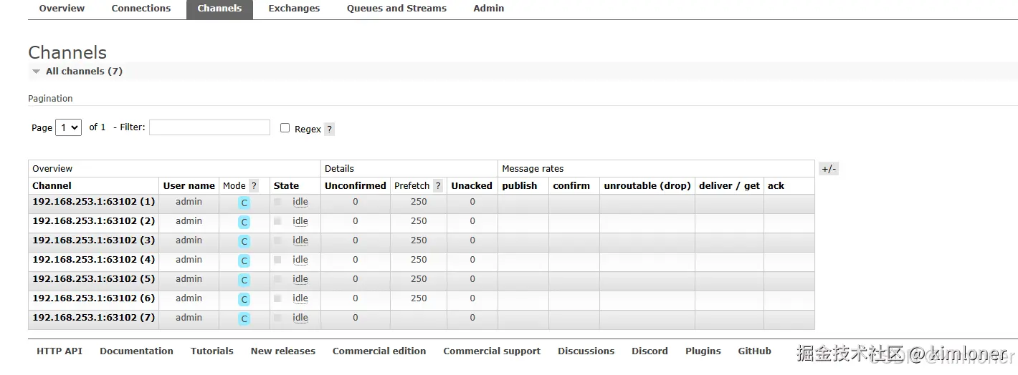Open the Page number dropdown
Screen dimensions: 1018x375
point(69,127)
